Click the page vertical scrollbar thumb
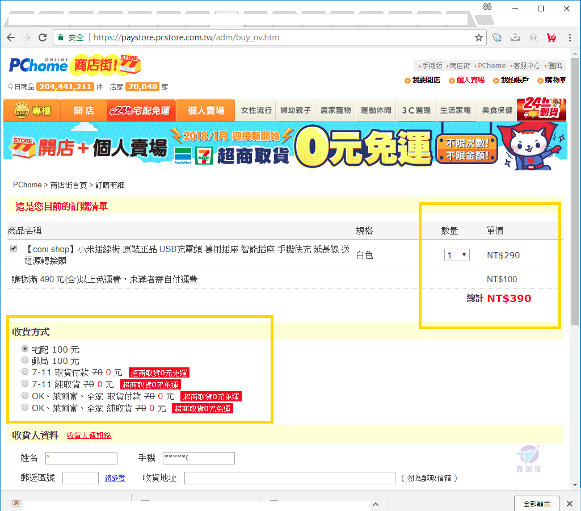The height and width of the screenshot is (511, 581). point(575,191)
